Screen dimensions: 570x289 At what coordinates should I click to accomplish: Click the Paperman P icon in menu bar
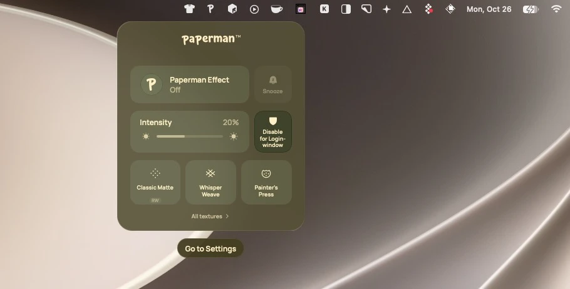click(210, 9)
